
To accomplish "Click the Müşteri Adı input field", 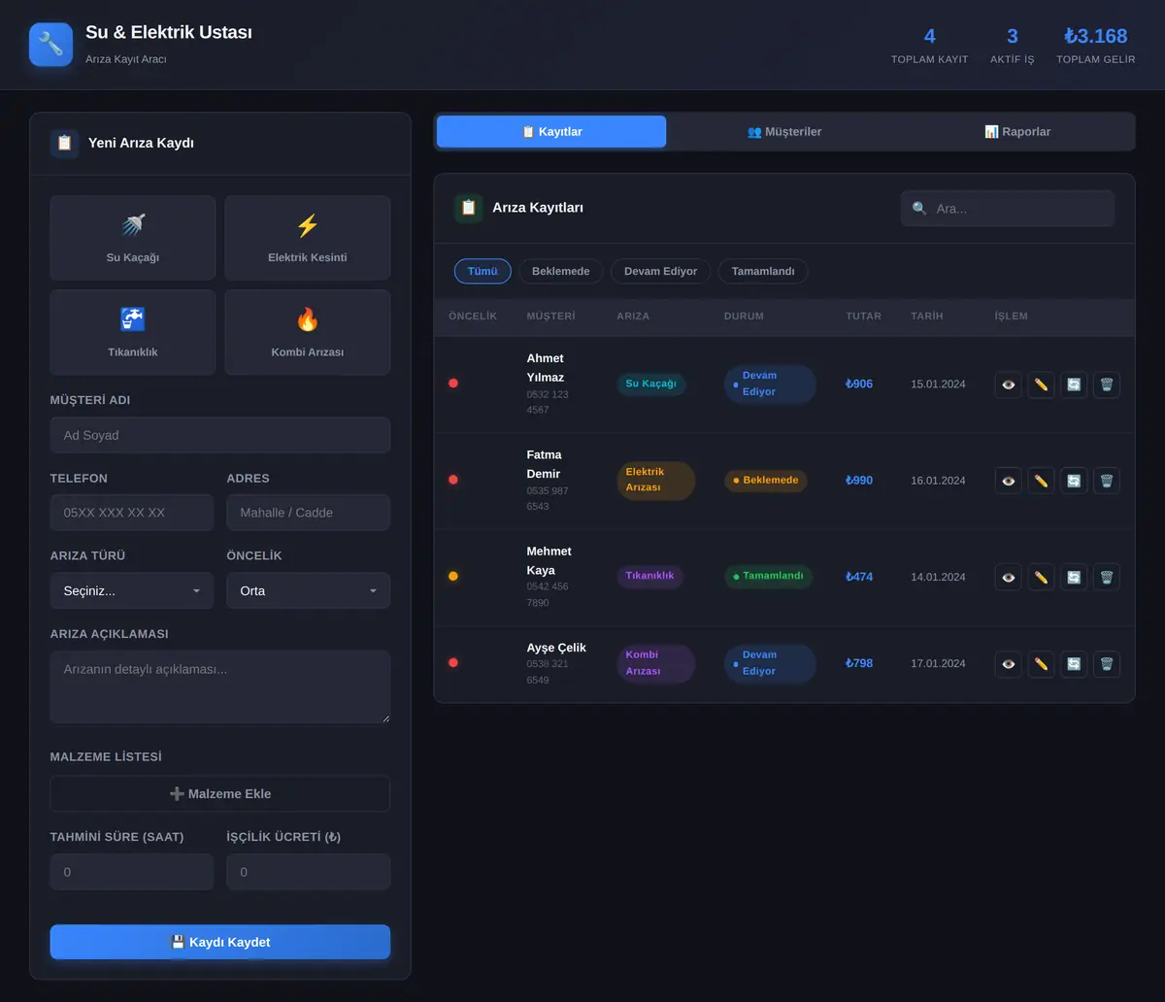I will click(x=220, y=435).
